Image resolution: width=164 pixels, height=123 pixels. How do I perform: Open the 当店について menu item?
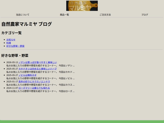click(22, 15)
